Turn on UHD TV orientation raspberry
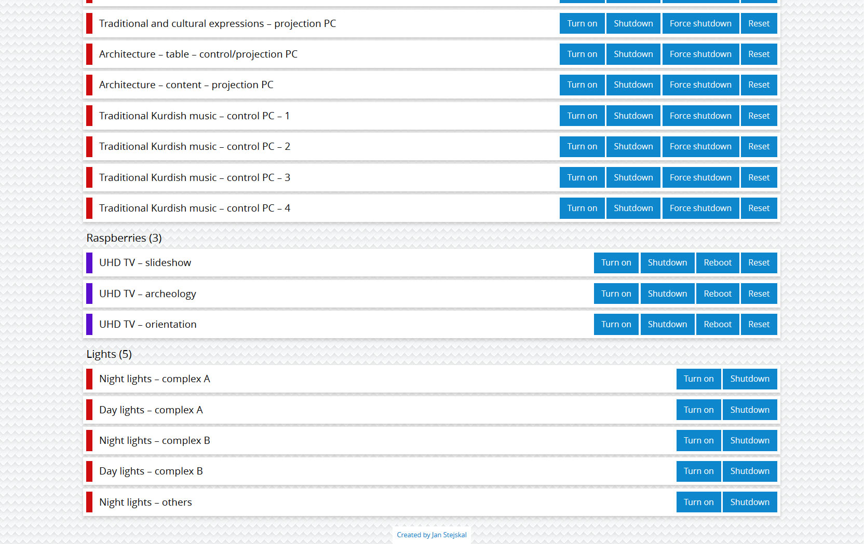The image size is (864, 544). point(616,324)
